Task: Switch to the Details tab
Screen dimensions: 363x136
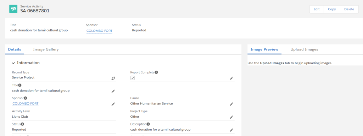Action: [15, 49]
